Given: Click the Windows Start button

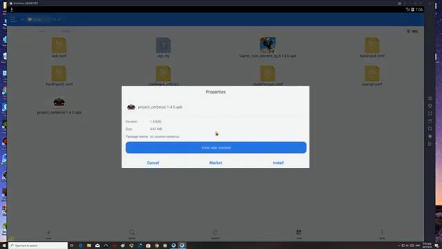Looking at the screenshot, I should [x=4, y=246].
